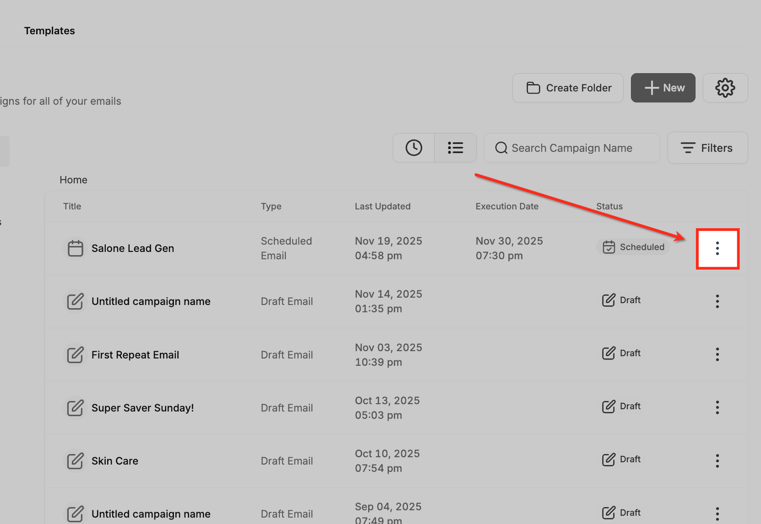Open the Filters panel
Viewport: 761px width, 524px height.
tap(707, 148)
